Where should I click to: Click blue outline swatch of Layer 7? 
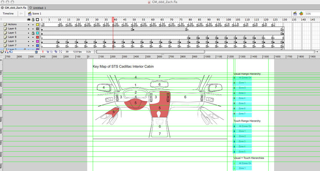click(x=38, y=45)
